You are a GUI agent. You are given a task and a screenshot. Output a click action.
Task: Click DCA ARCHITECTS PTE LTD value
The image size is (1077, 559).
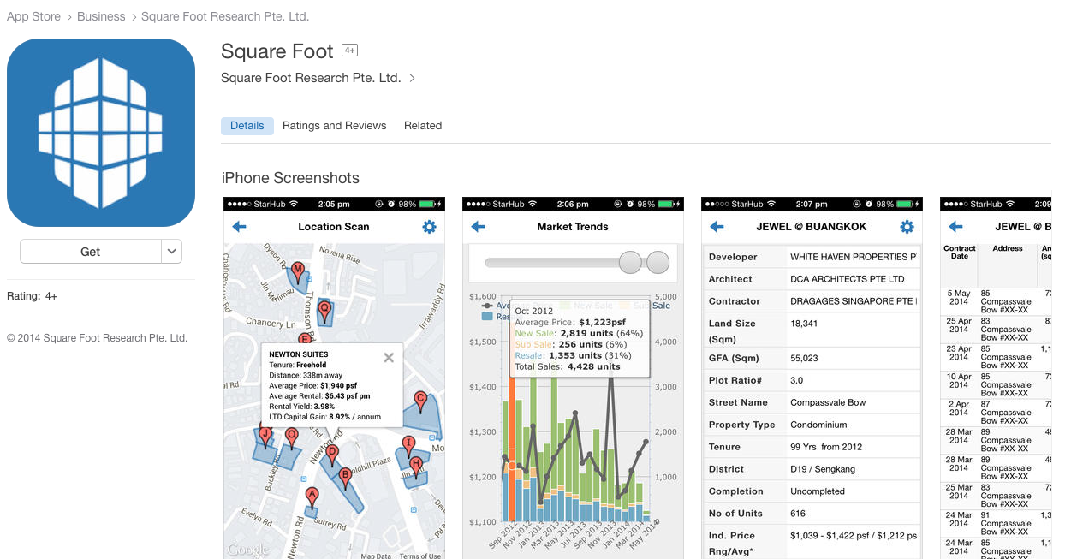point(848,279)
